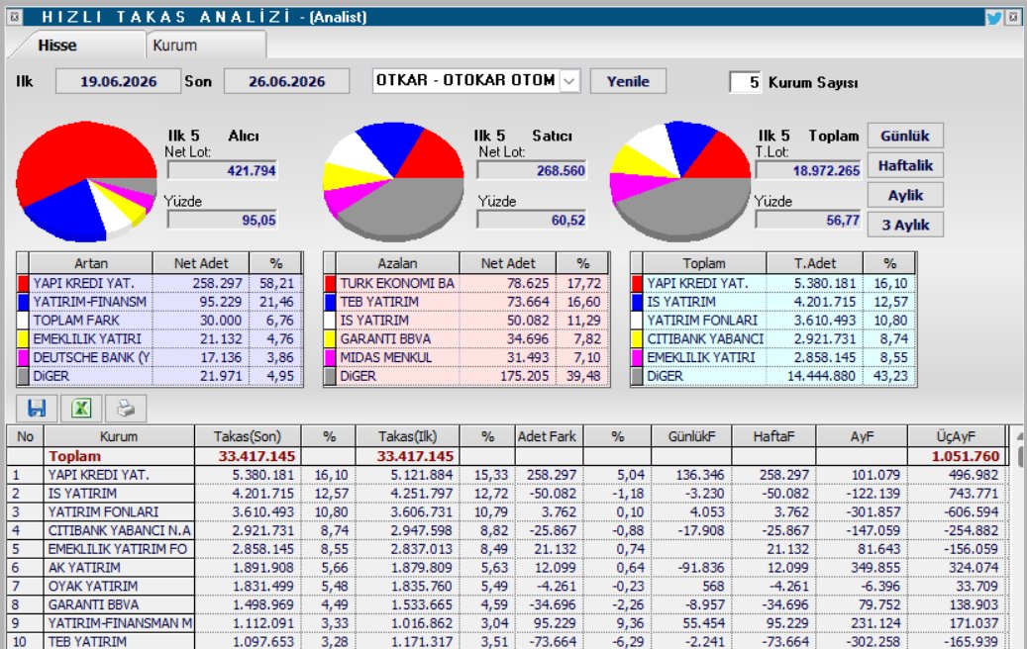This screenshot has width=1027, height=649.
Task: Click the Kurum Sayısı number field
Action: 746,82
